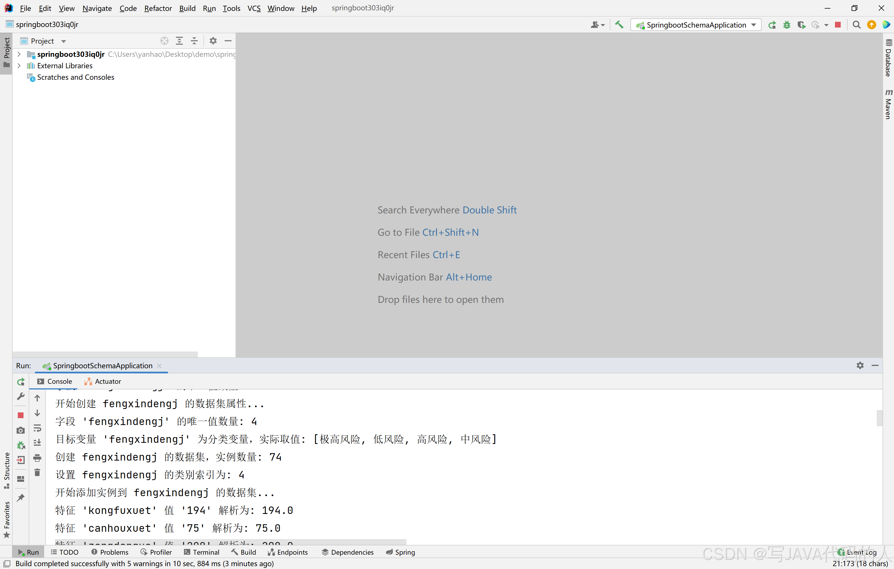Open the Endpoints tool window
The height and width of the screenshot is (569, 894).
(x=288, y=552)
